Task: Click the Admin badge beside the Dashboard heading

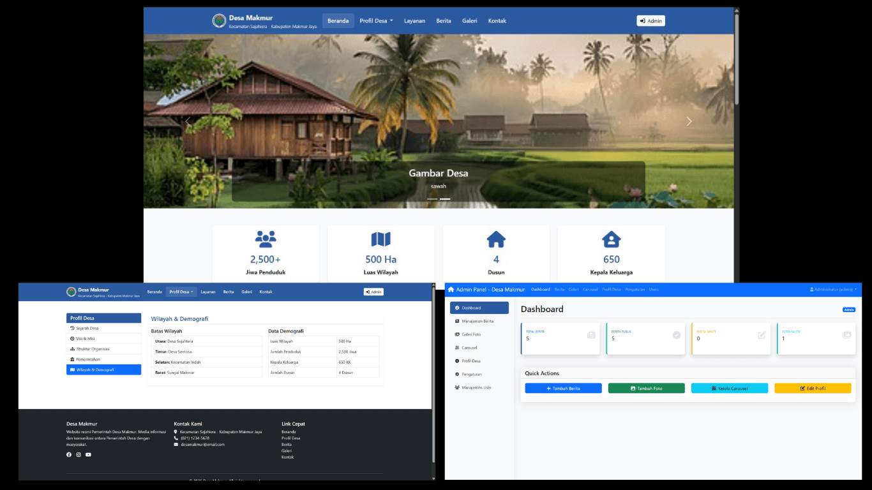Action: (x=849, y=309)
